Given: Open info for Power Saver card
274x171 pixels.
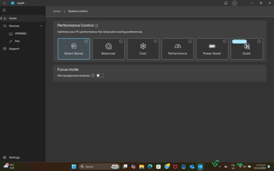Looking at the screenshot, I should [x=224, y=41].
